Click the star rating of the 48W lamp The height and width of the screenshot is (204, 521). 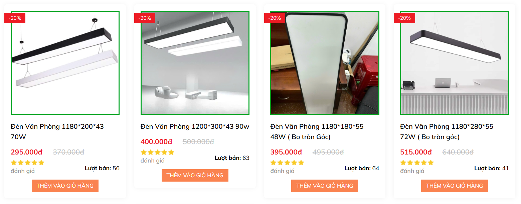(287, 163)
